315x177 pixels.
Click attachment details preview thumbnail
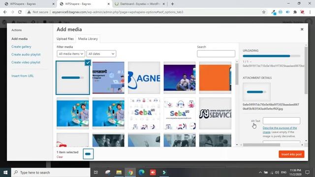coord(256,92)
